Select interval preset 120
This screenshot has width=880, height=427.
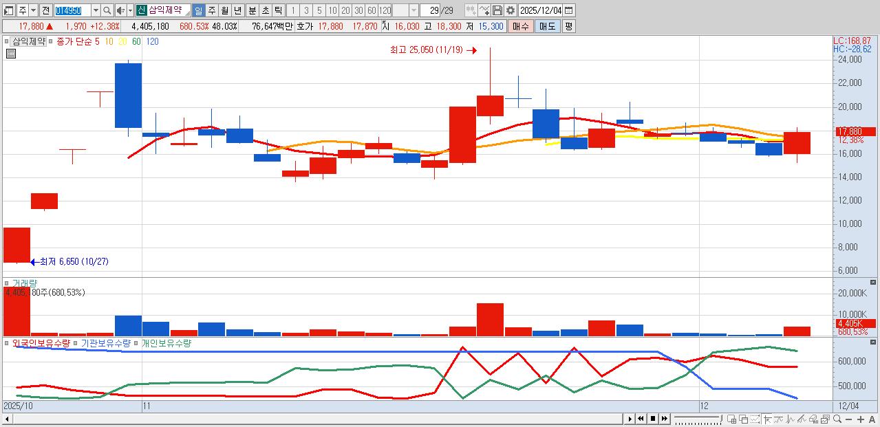385,10
